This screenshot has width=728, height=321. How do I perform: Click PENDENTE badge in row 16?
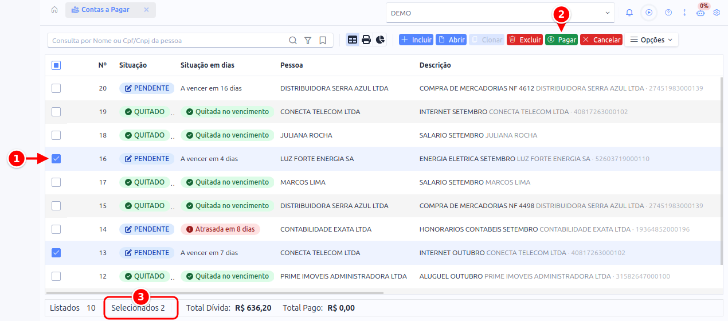click(147, 159)
